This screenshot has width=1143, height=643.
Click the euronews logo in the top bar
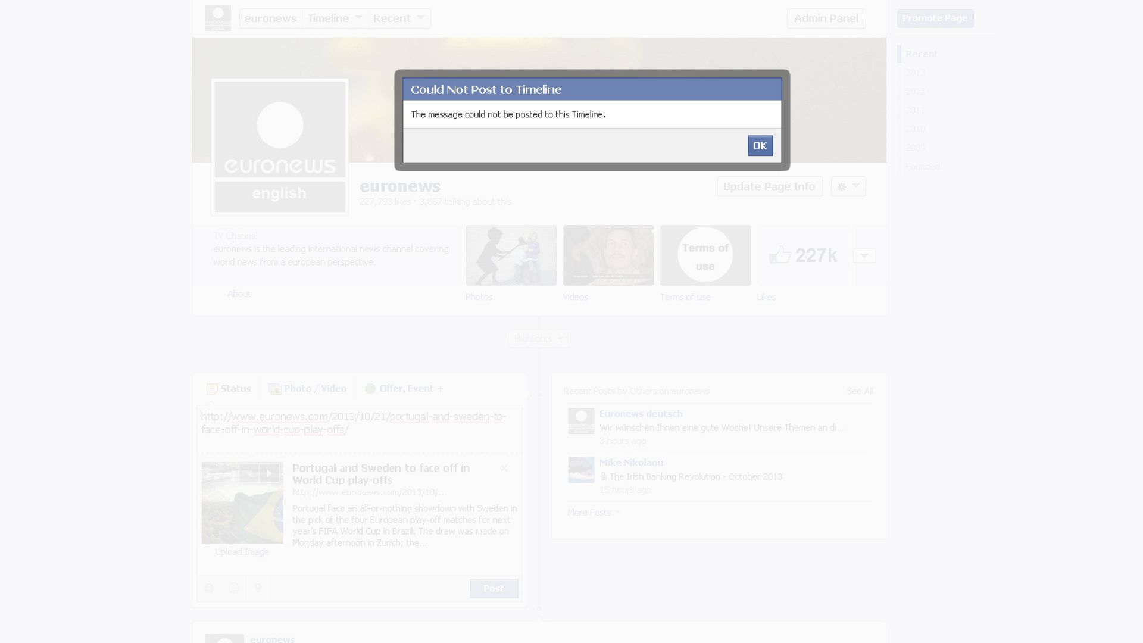coord(218,17)
